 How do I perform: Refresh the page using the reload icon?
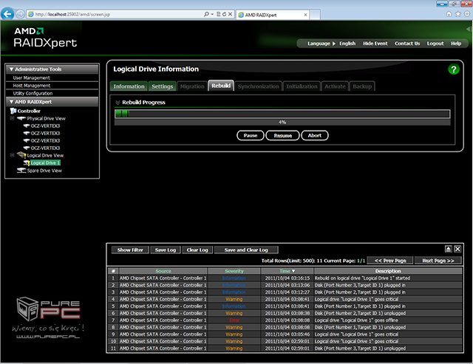[x=224, y=14]
